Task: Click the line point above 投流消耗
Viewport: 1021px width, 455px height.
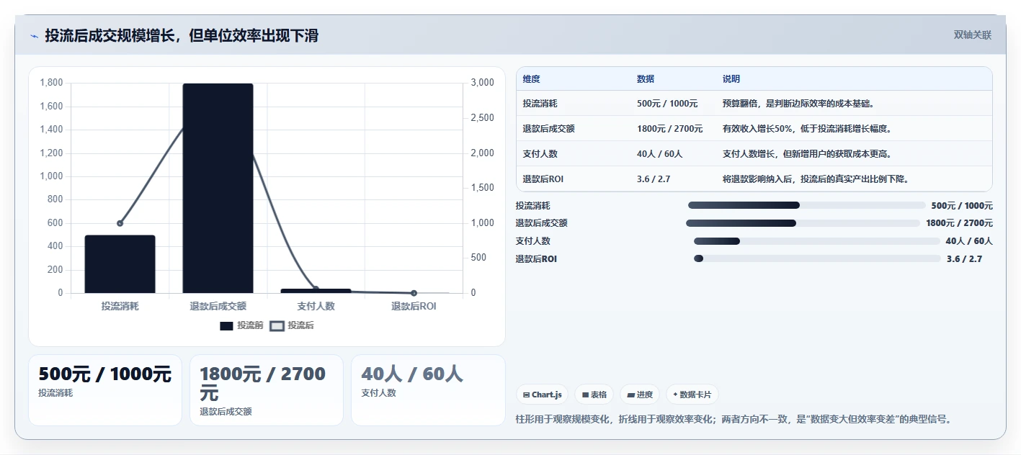Action: [120, 223]
